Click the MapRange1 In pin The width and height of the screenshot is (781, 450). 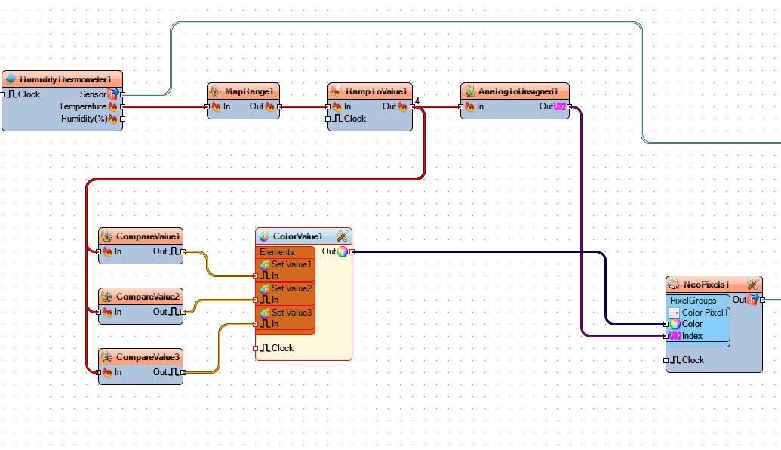click(x=208, y=106)
